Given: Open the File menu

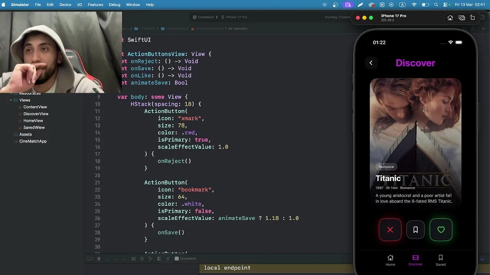Looking at the screenshot, I should pyautogui.click(x=38, y=5).
